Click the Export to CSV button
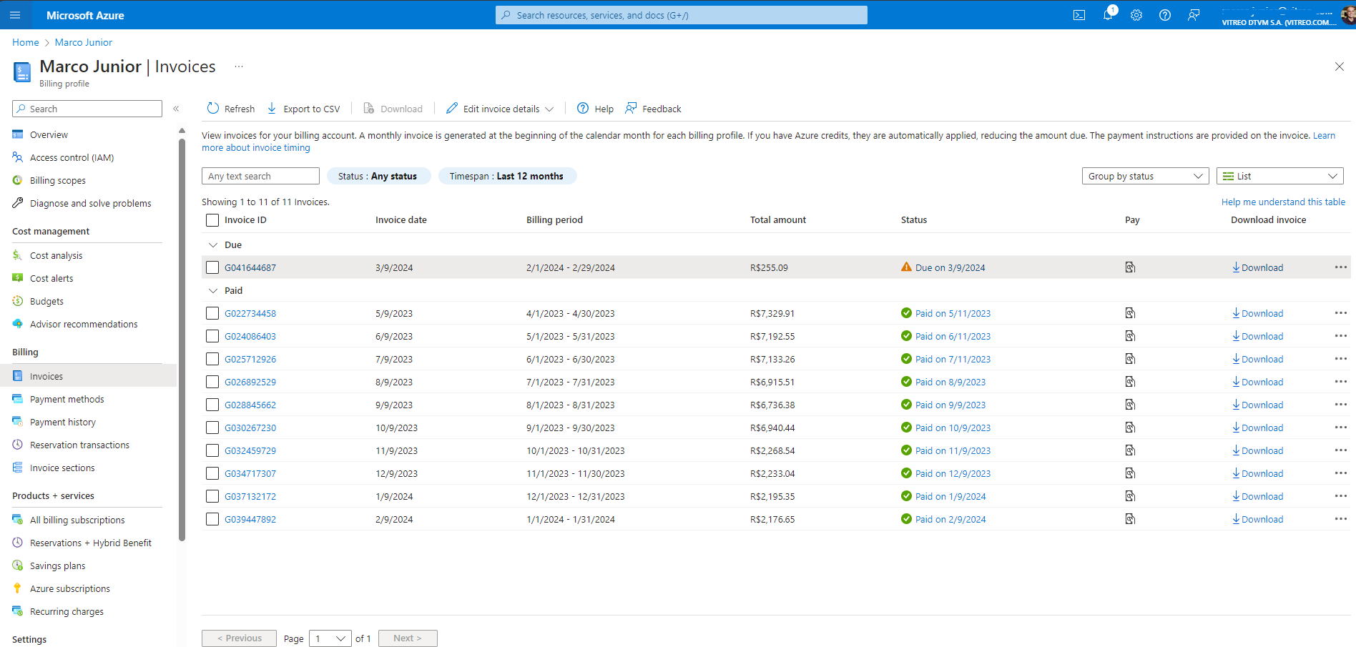The height and width of the screenshot is (647, 1356). [x=303, y=109]
